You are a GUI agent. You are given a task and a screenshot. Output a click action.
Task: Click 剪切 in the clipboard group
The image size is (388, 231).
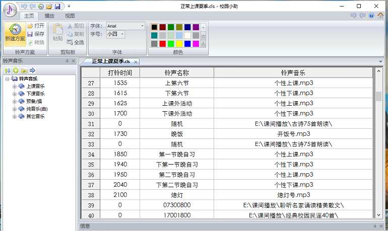pyautogui.click(x=76, y=26)
